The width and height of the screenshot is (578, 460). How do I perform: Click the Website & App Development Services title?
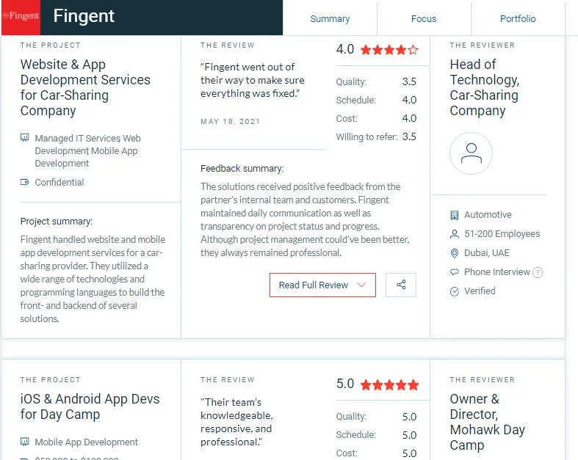click(x=85, y=87)
